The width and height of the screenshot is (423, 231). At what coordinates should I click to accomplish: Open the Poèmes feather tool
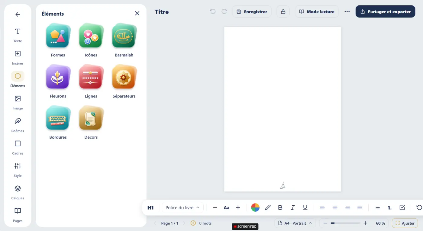pos(18,125)
